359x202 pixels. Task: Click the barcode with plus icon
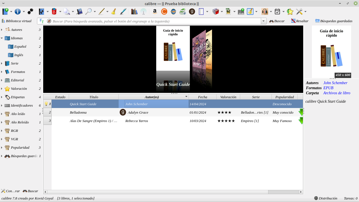click(241, 12)
